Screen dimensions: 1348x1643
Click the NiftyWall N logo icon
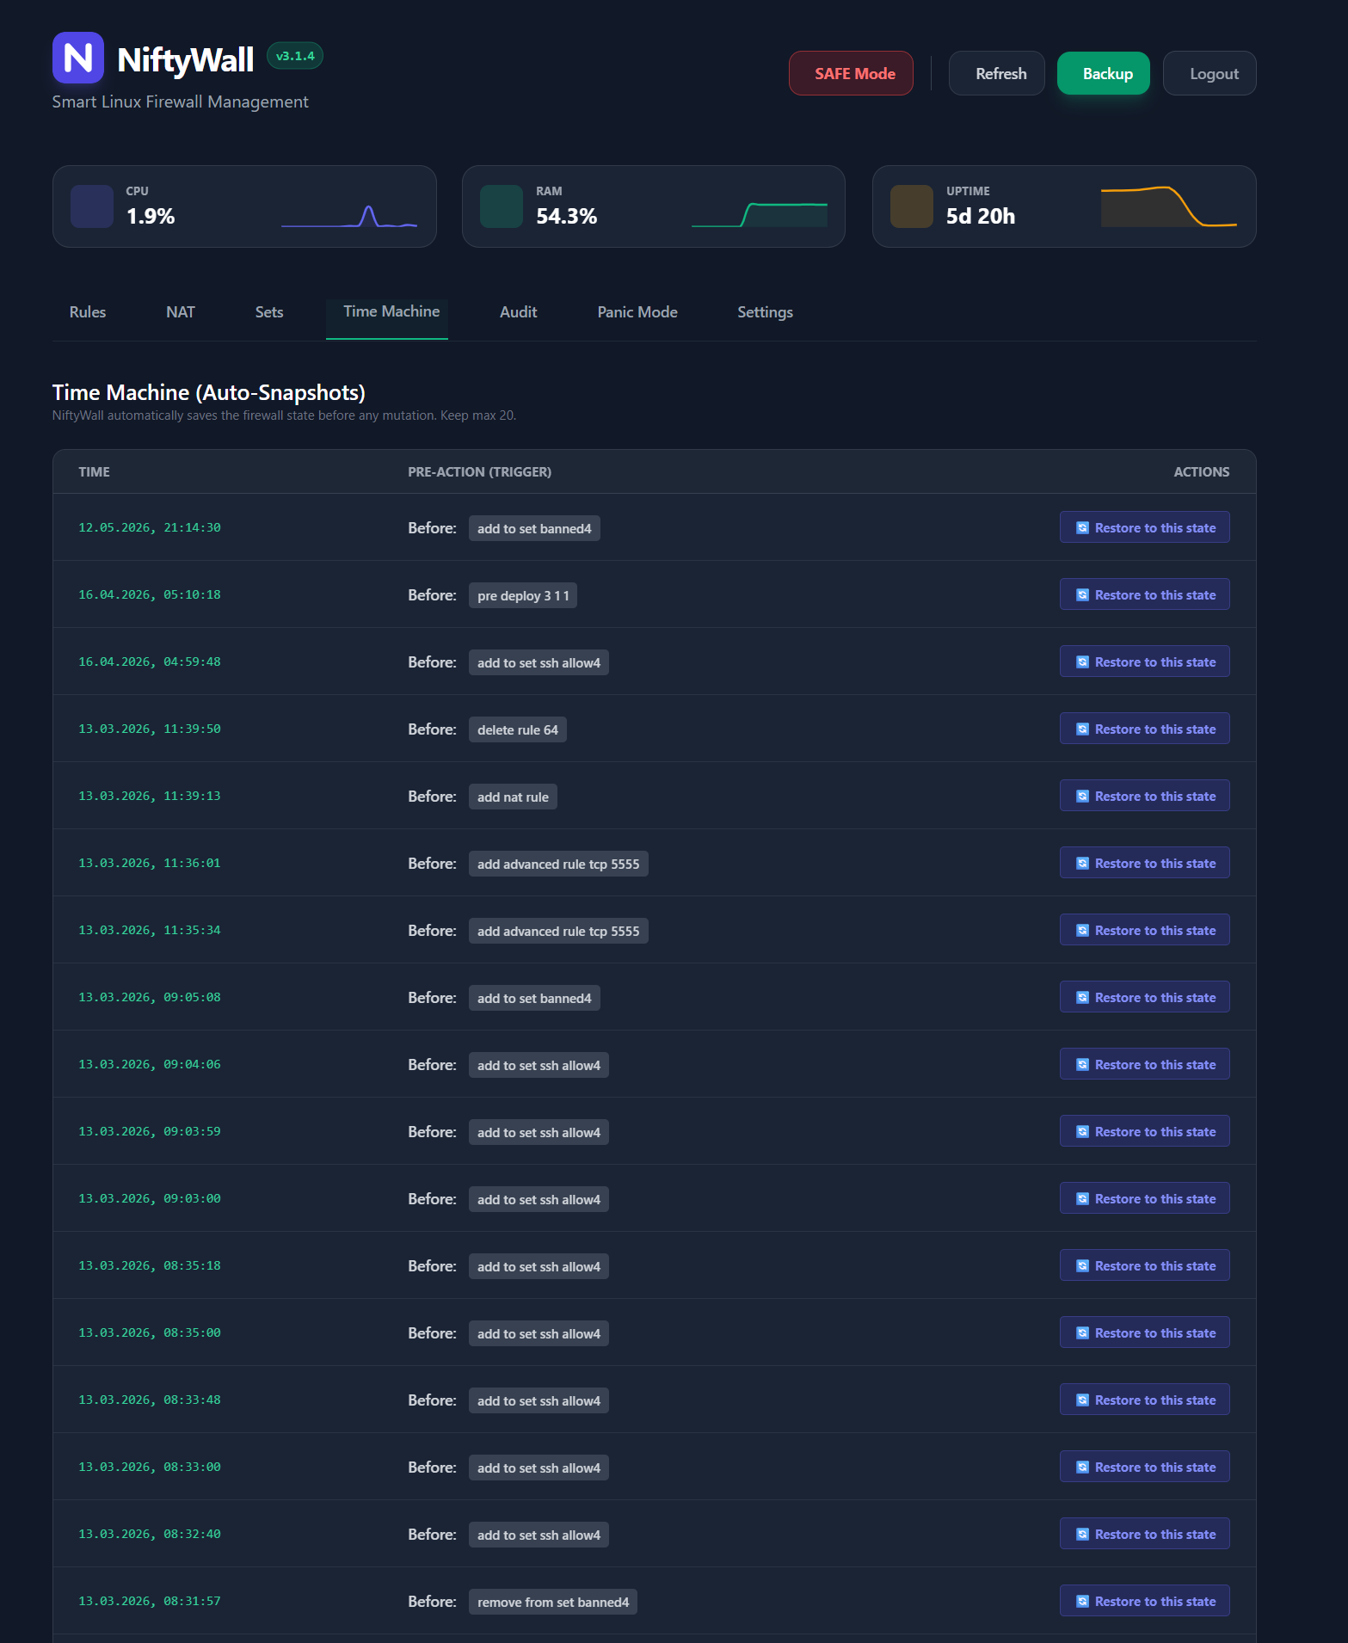coord(78,58)
